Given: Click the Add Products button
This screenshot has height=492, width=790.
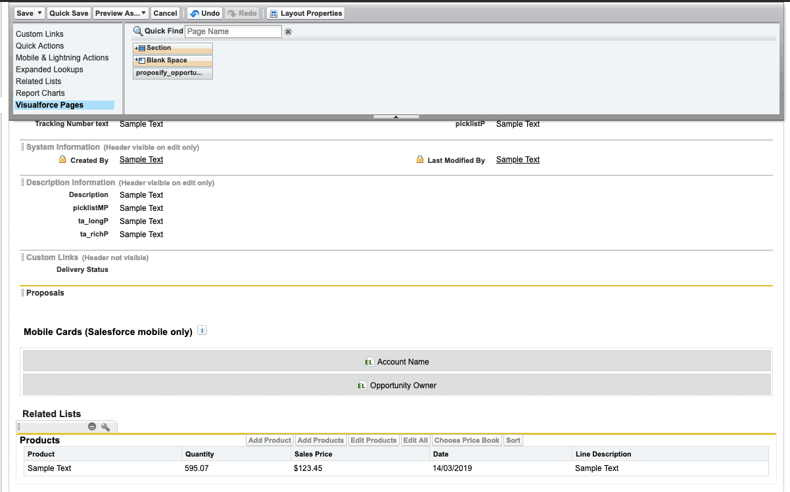Looking at the screenshot, I should [320, 440].
